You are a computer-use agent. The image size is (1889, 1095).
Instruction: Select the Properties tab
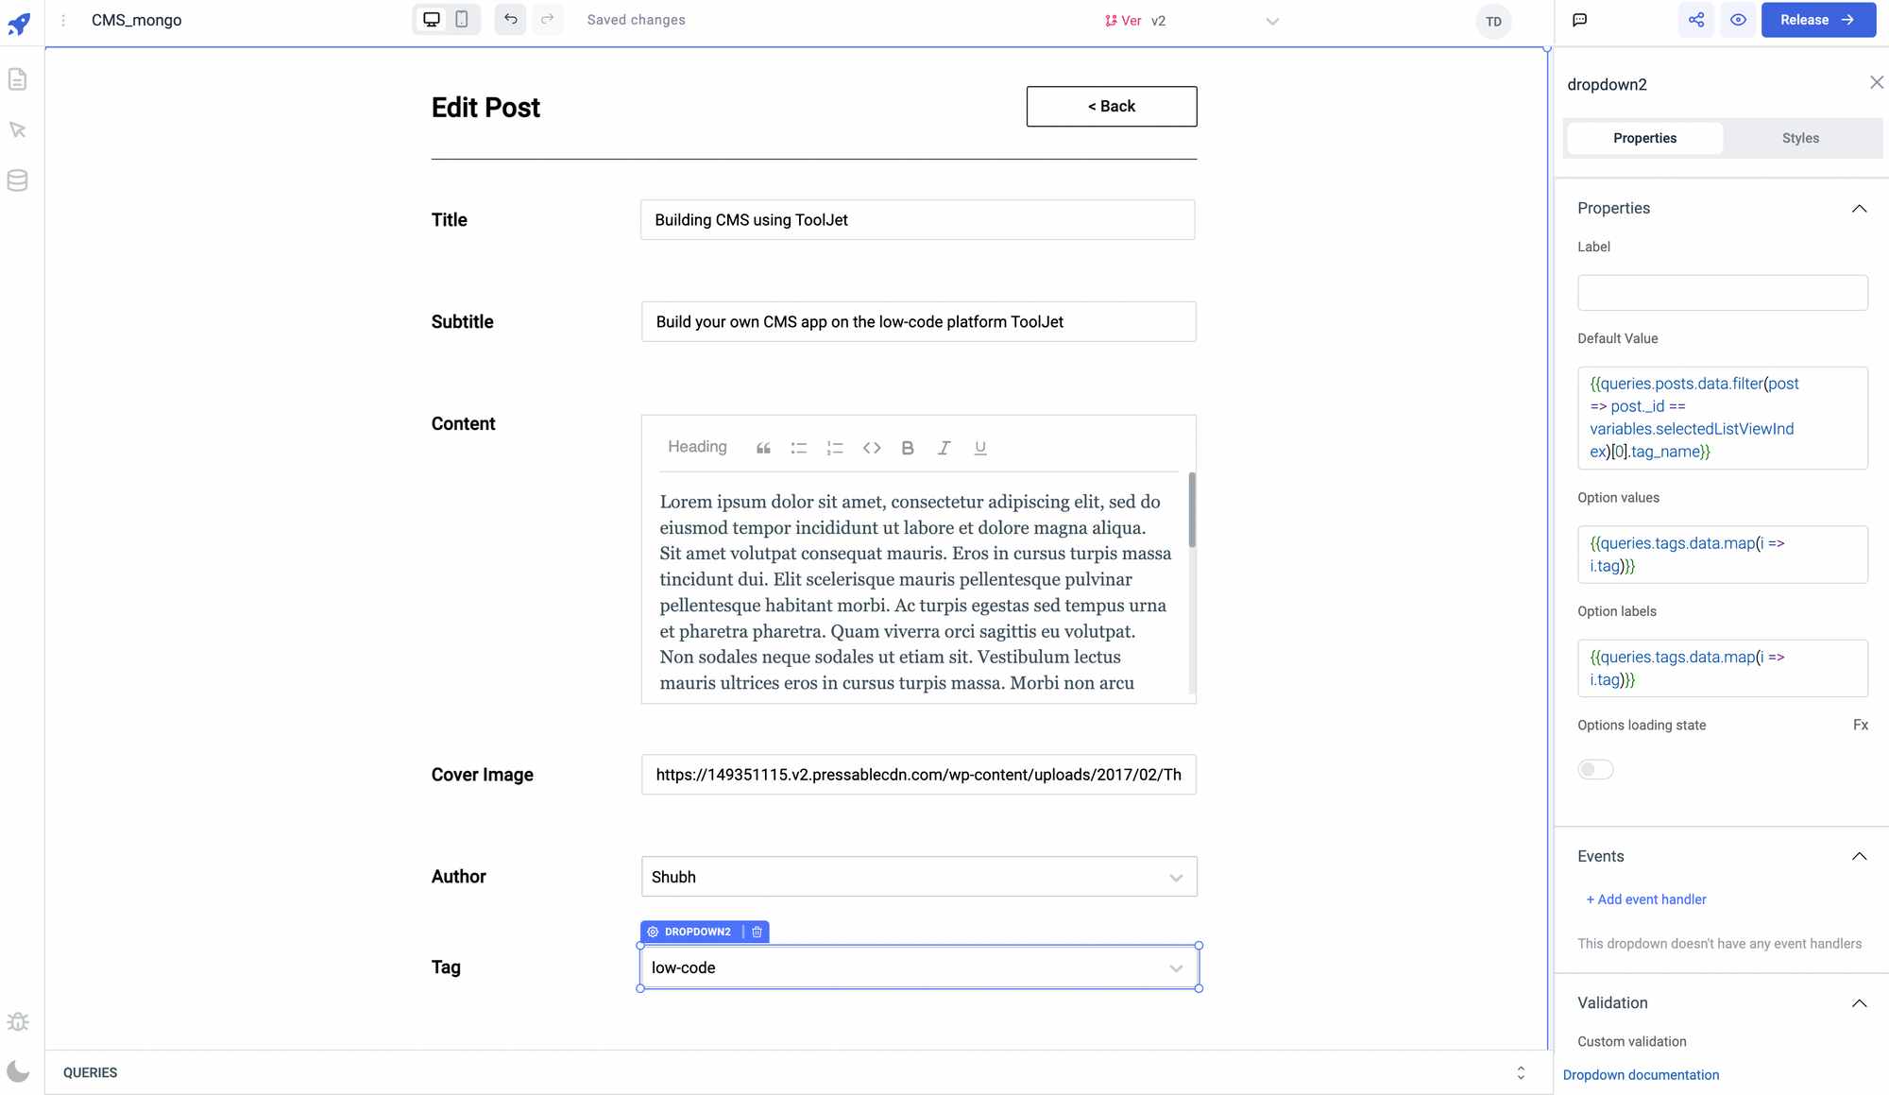(1644, 138)
